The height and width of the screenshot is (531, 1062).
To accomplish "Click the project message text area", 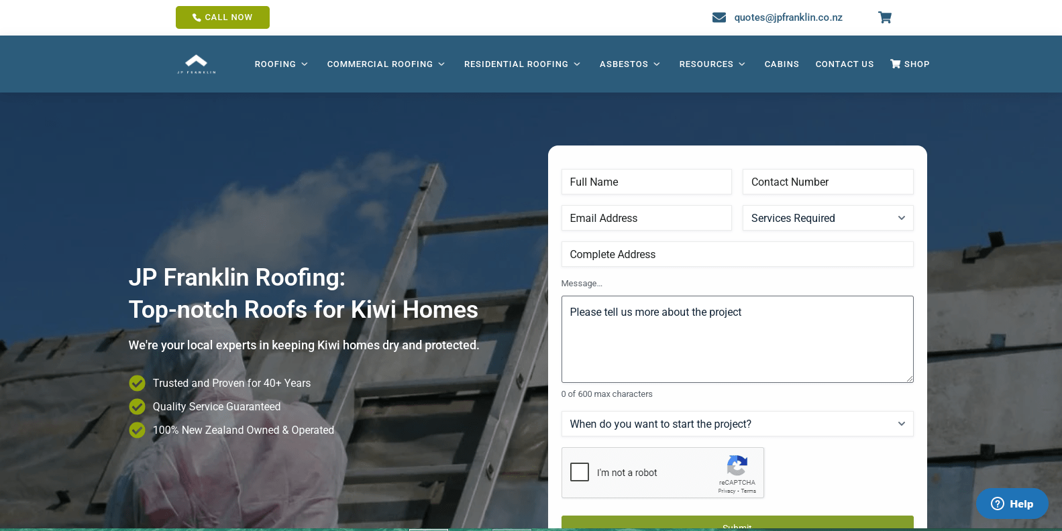I will (737, 339).
